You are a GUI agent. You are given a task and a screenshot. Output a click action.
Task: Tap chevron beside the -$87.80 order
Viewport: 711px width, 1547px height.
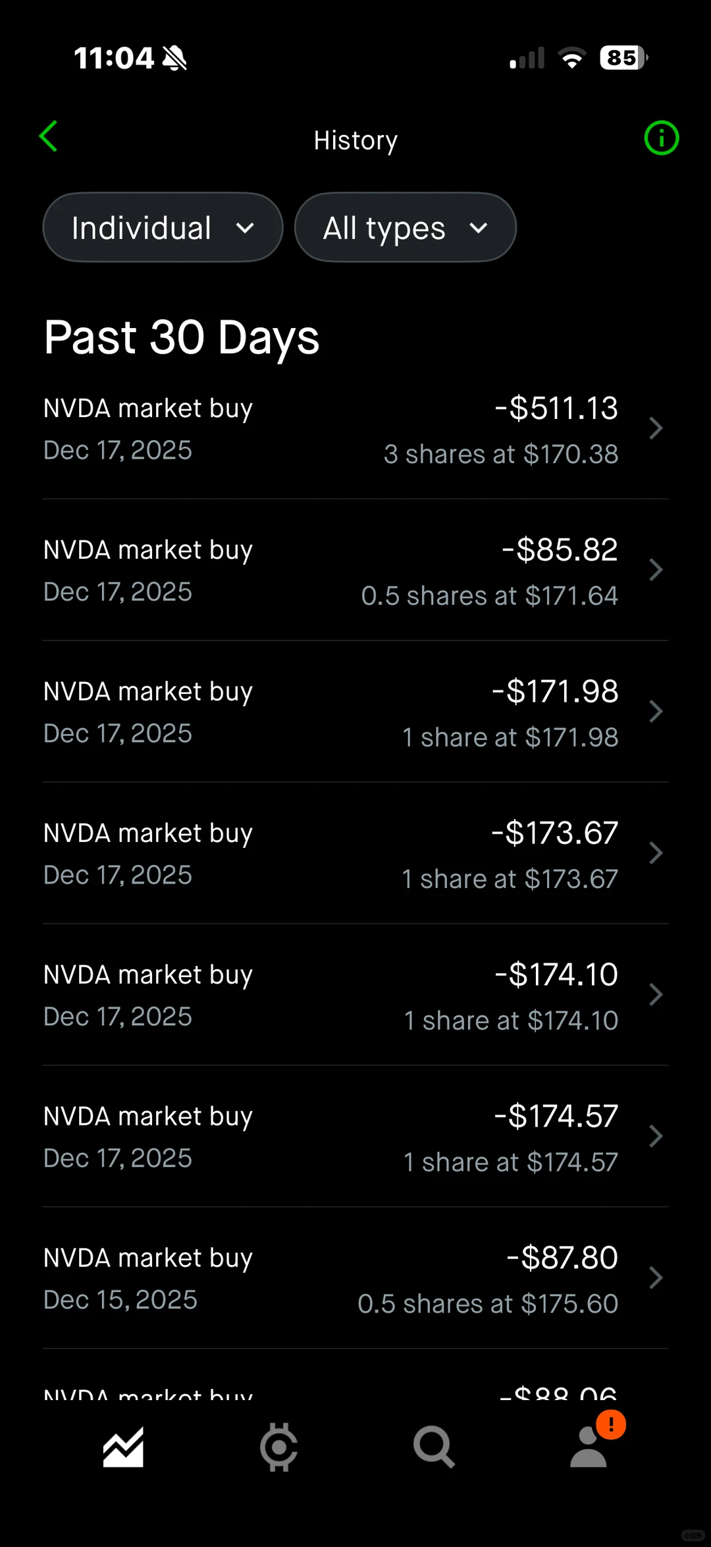point(655,1279)
